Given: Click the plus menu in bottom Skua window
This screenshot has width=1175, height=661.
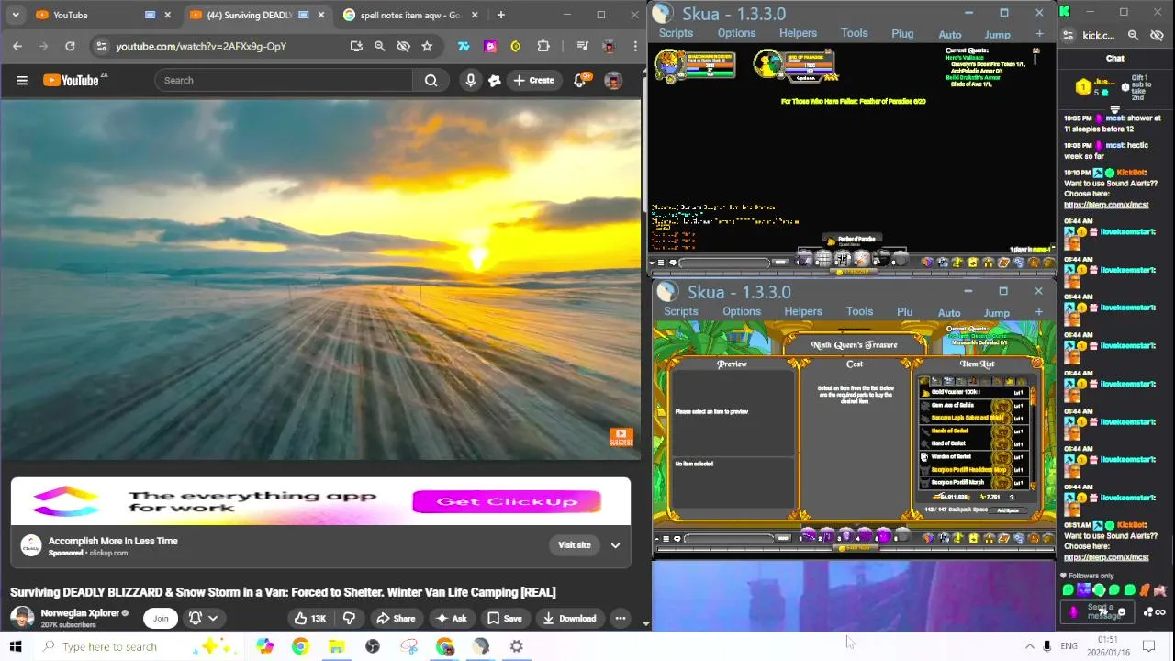Looking at the screenshot, I should pos(1039,312).
